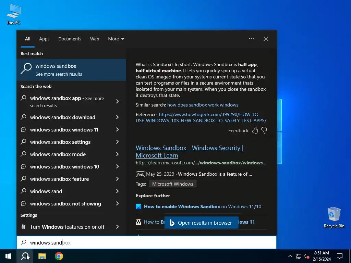Expand the windows sand suggestion arrow
This screenshot has width=351, height=263.
point(117,191)
